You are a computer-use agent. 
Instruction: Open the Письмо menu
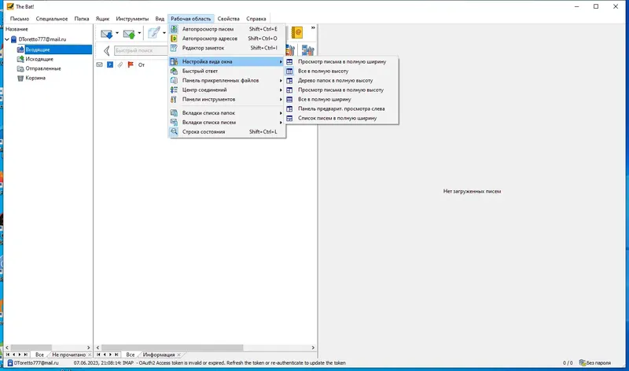(x=19, y=19)
